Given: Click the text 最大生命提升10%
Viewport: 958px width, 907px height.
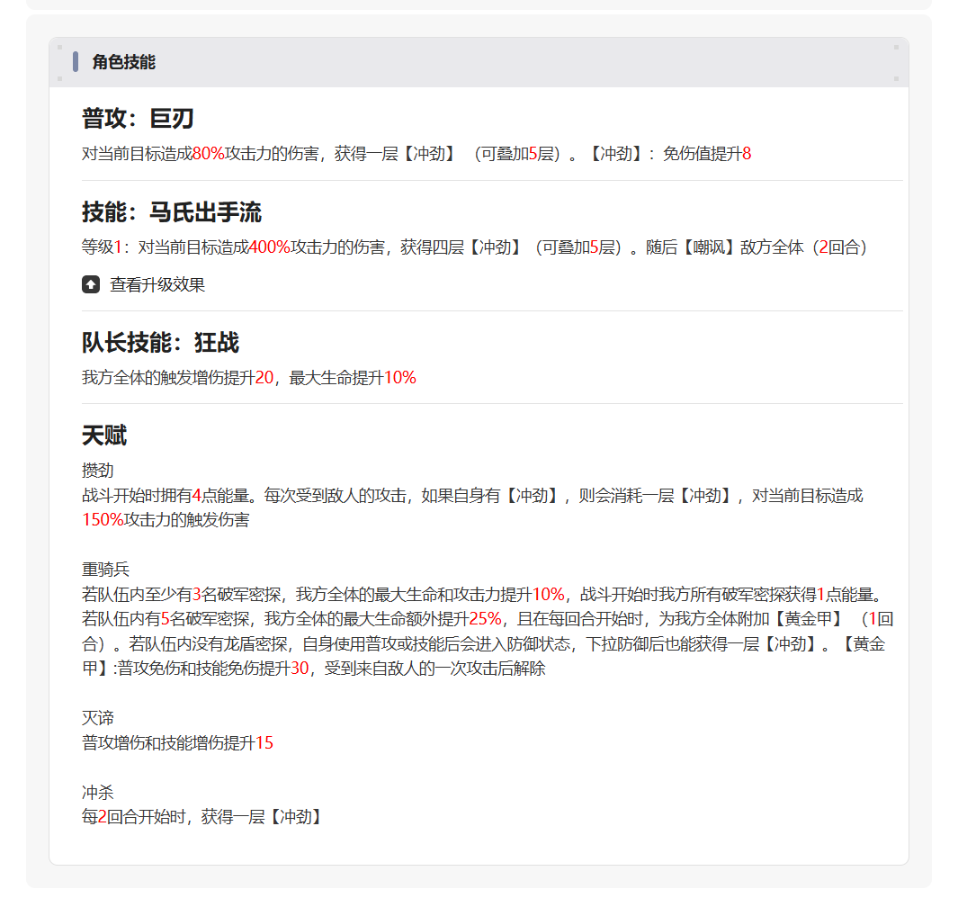Looking at the screenshot, I should click(352, 378).
